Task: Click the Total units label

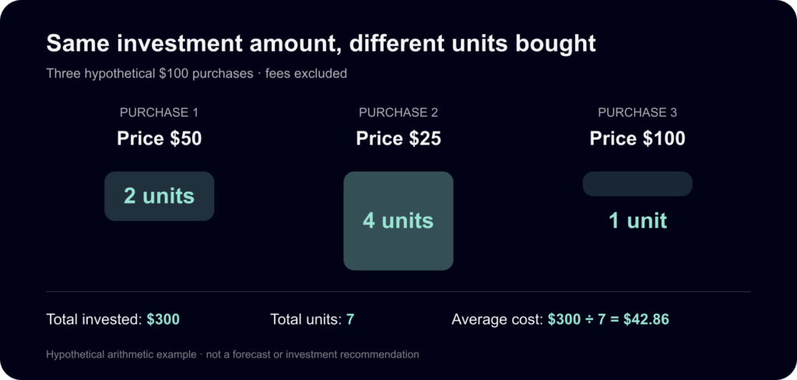Action: [x=306, y=319]
